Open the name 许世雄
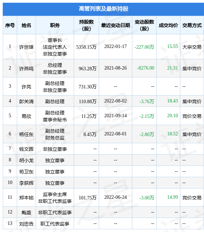This screenshot has height=232, width=204. 26,47
